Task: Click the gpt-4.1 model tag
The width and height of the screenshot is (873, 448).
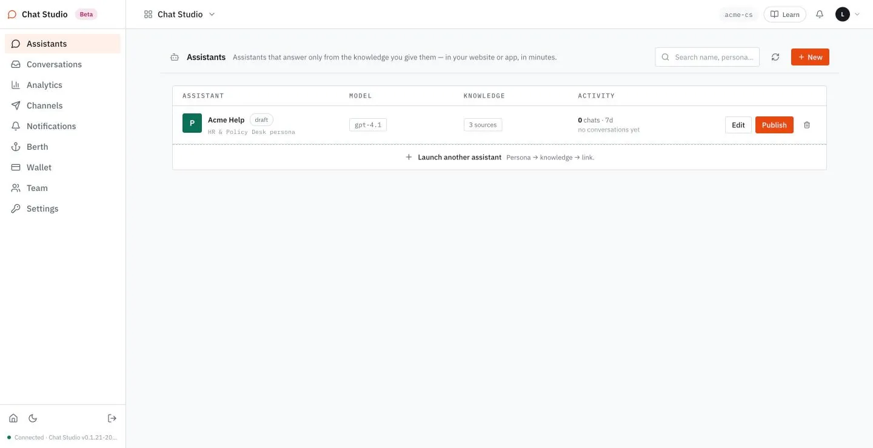Action: click(368, 125)
